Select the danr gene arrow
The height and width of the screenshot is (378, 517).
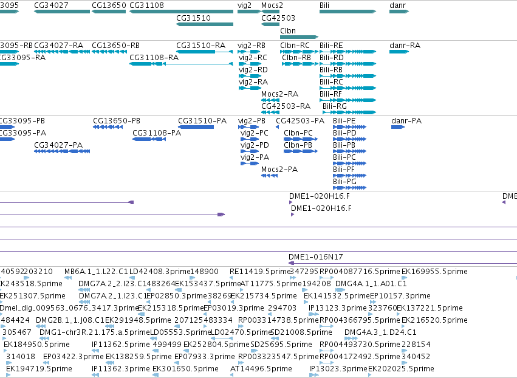399,12
